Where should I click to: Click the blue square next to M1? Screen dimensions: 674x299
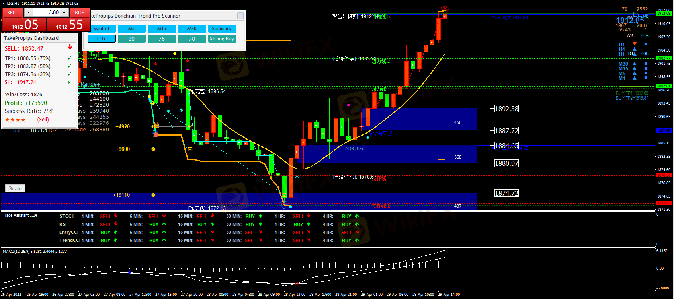pyautogui.click(x=646, y=78)
